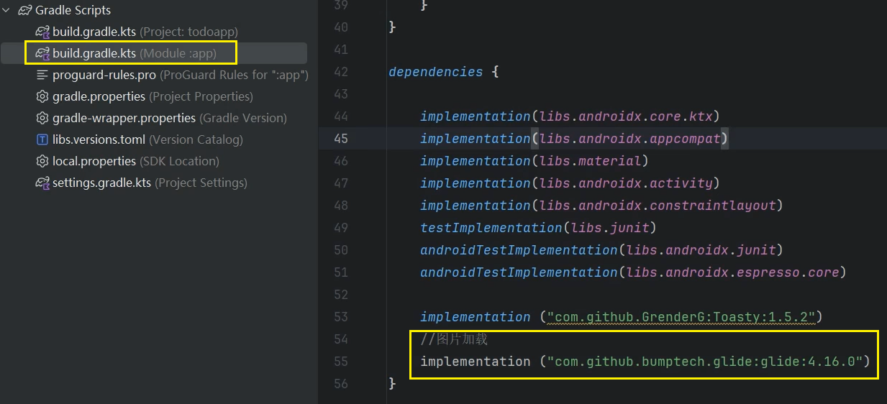
Task: Click gear icon beside local.properties
Action: tap(42, 161)
